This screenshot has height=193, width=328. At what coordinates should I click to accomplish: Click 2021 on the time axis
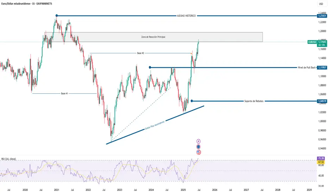56,190
